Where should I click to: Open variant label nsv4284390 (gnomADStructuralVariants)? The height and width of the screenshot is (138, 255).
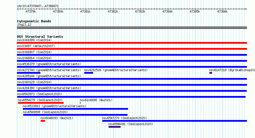point(49,88)
